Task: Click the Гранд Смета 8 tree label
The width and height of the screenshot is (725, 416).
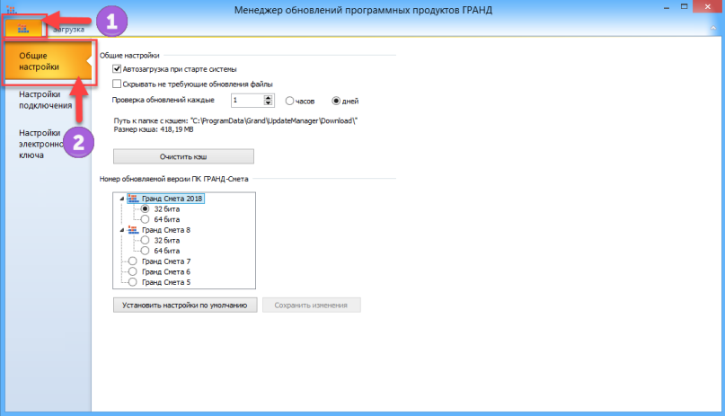Action: coord(166,230)
